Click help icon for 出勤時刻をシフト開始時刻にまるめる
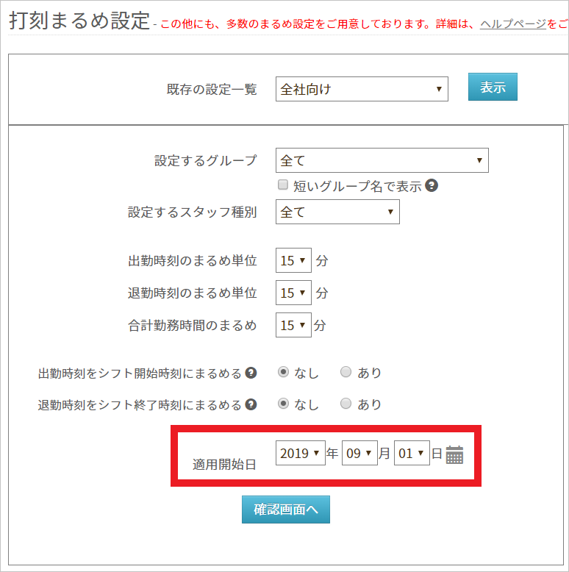The image size is (569, 572). (251, 373)
